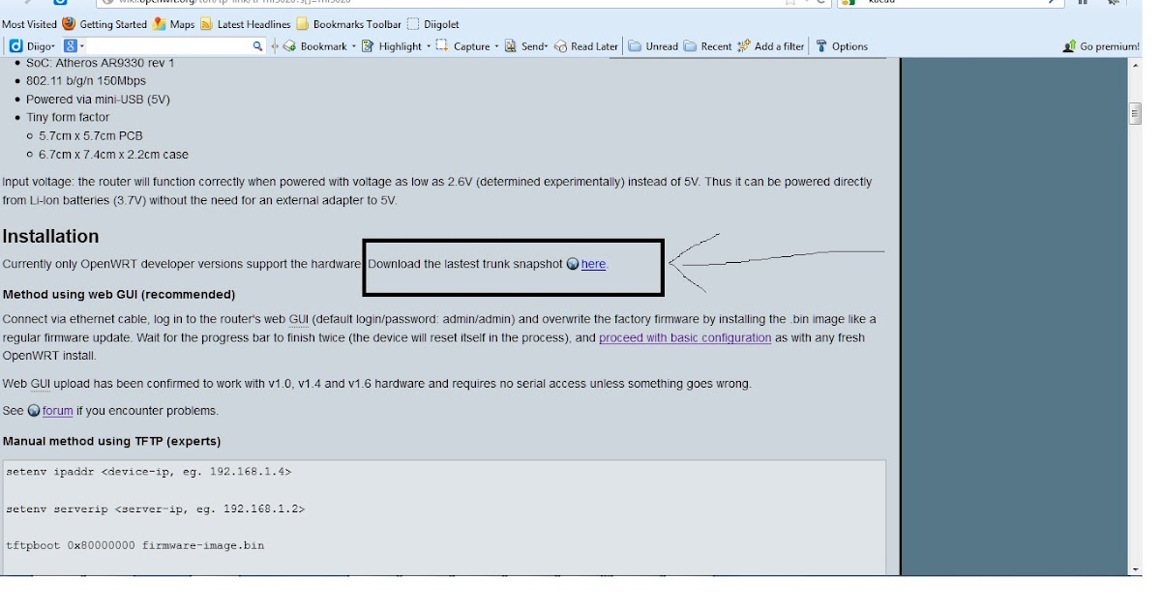Open the Getting Started bookmark

point(104,24)
